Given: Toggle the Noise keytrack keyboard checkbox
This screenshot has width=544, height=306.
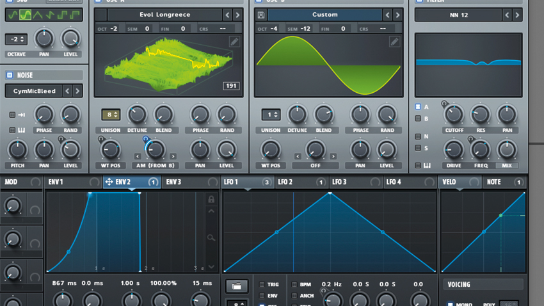Looking at the screenshot, I should point(12,130).
